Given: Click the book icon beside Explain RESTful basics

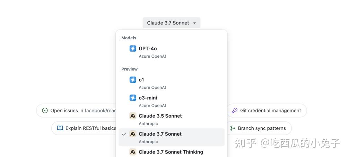Looking at the screenshot, I should 60,128.
